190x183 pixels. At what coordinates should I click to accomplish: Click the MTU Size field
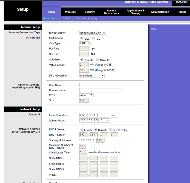84,100
